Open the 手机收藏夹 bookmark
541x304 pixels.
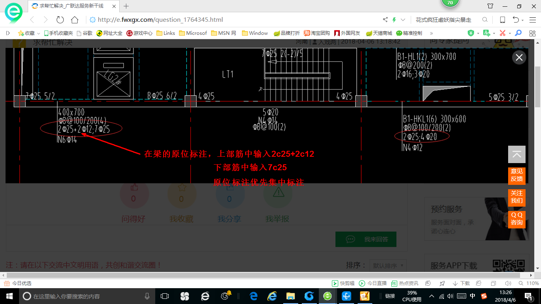(x=58, y=33)
